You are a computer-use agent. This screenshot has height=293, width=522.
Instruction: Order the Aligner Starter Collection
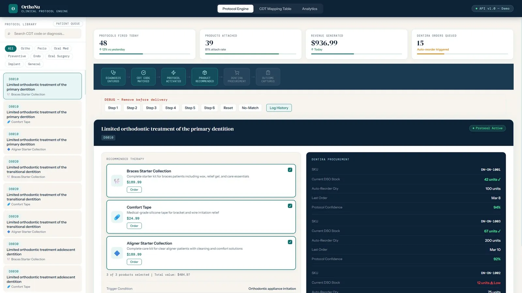(x=134, y=262)
